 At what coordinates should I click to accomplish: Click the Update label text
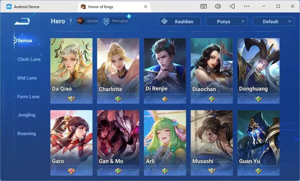coord(92,21)
